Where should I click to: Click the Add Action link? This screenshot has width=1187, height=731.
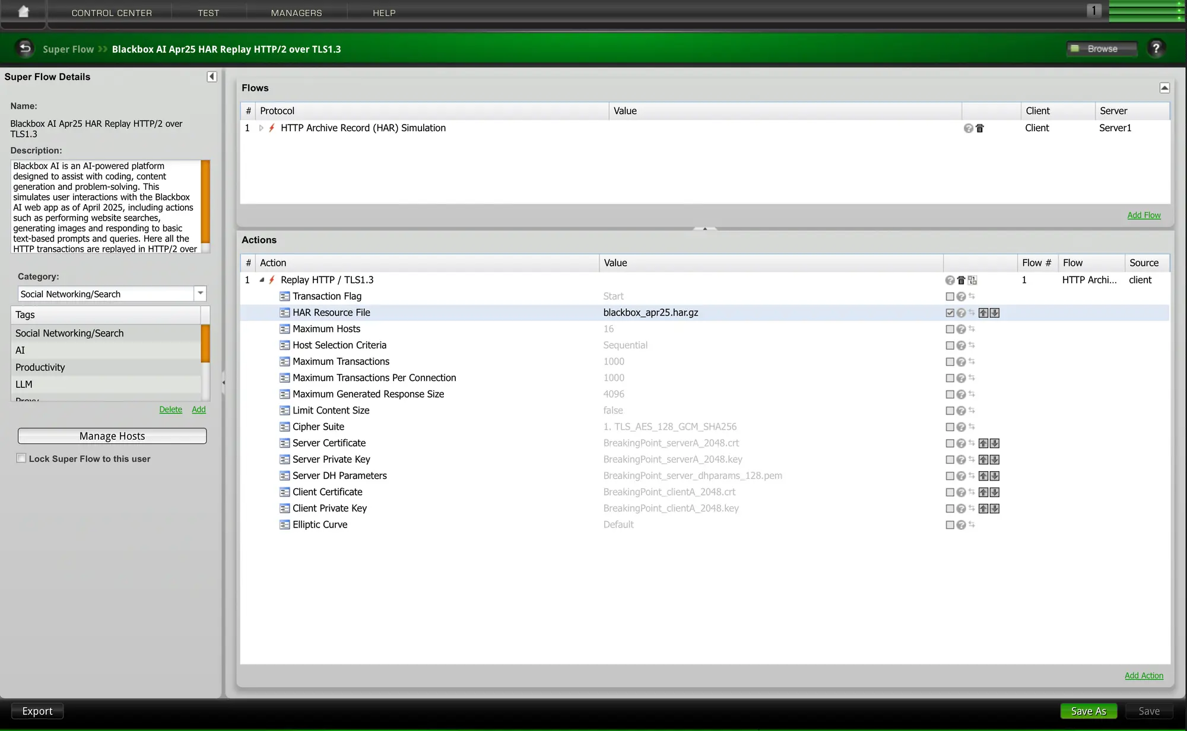(1144, 676)
